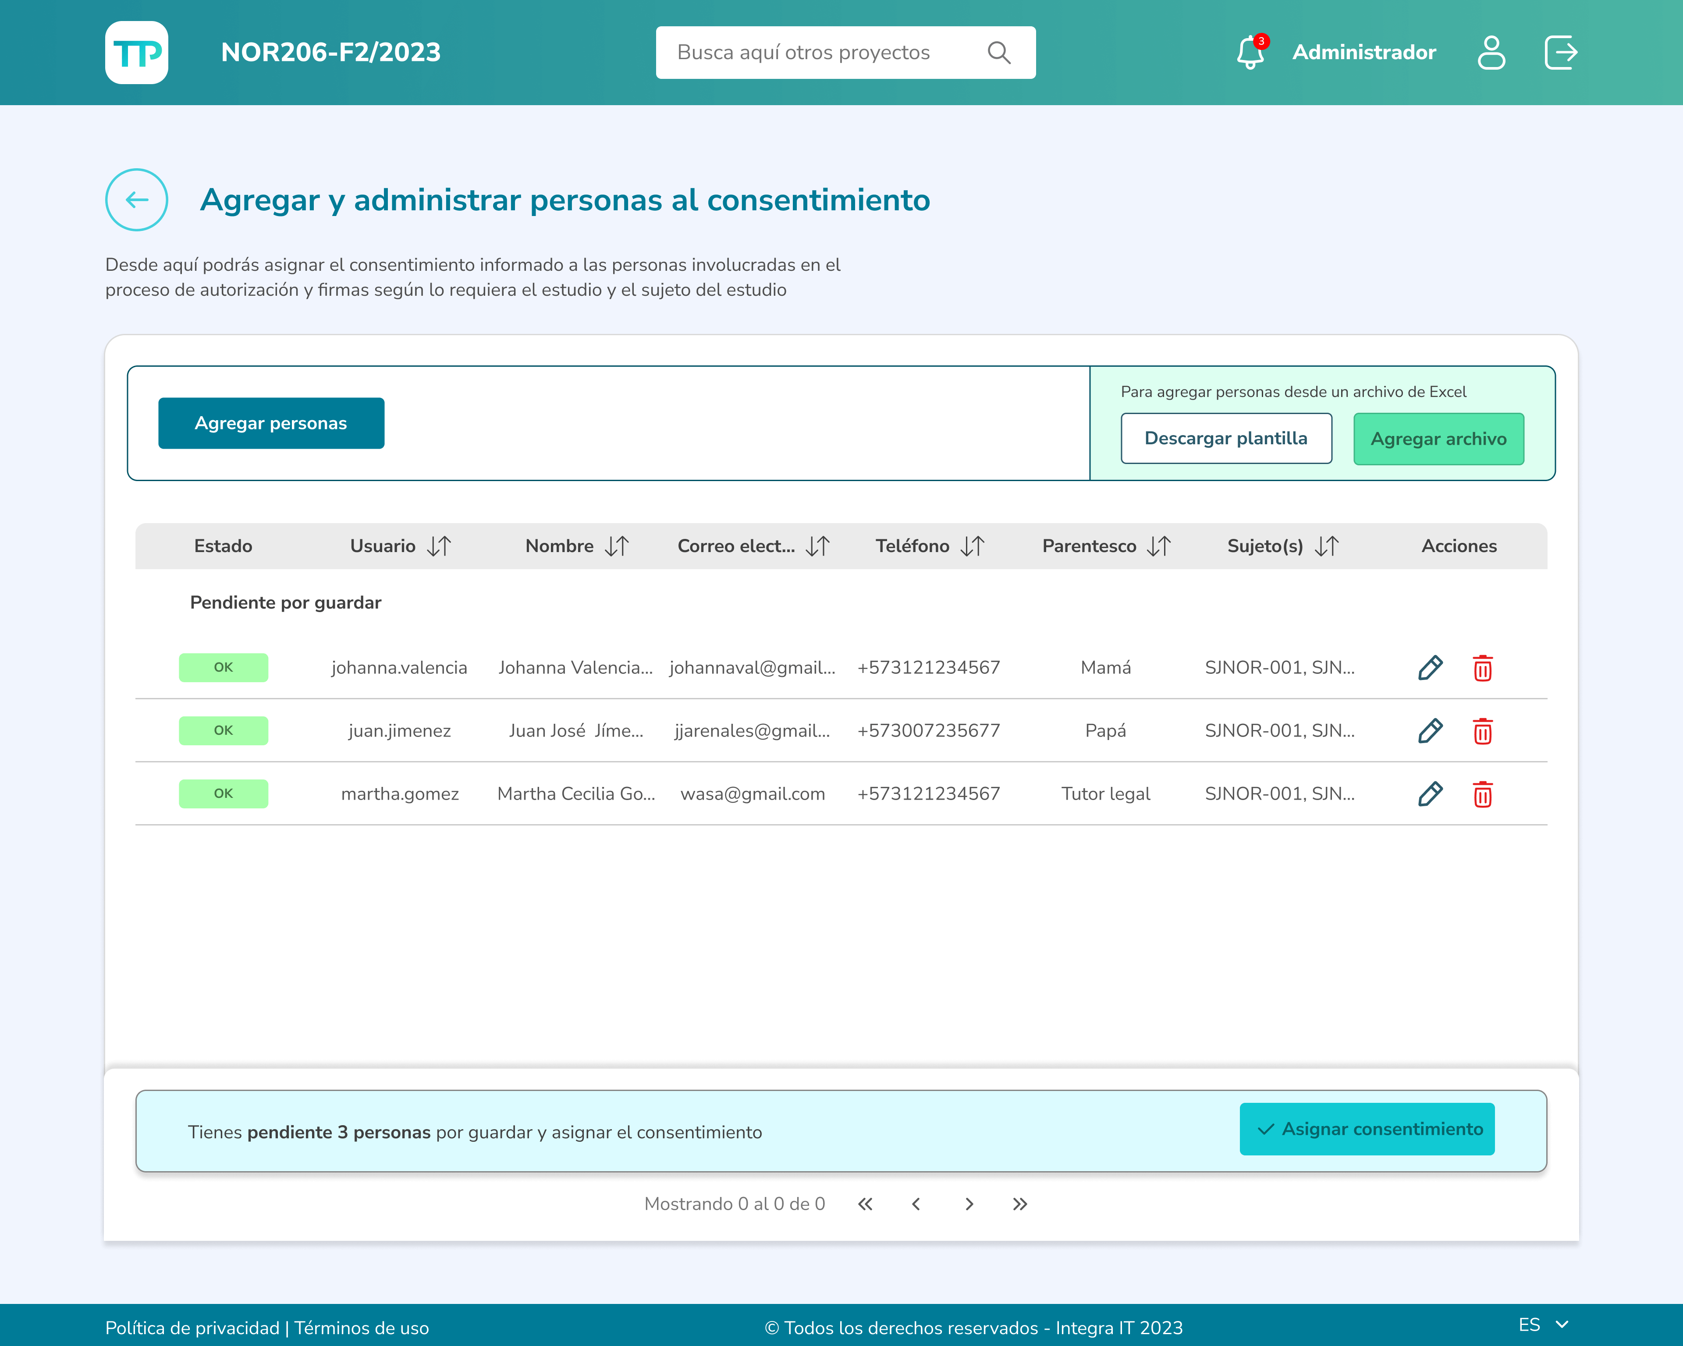Click the back arrow circle button
The image size is (1683, 1346).
click(137, 200)
